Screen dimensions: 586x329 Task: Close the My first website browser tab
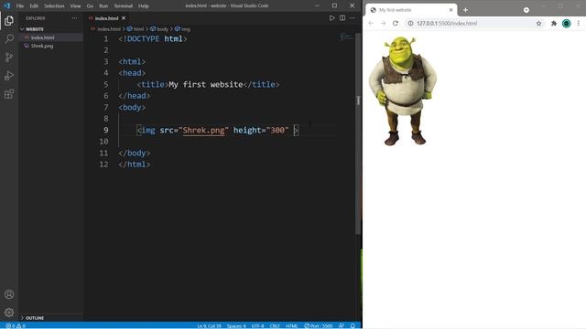coord(451,10)
